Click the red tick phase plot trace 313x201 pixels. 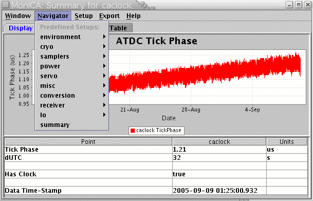click(205, 74)
